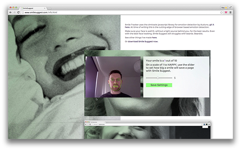241x150 pixels.
Task: Click the 'Make sure your face is well lit' paragraph
Action: pyautogui.click(x=170, y=32)
